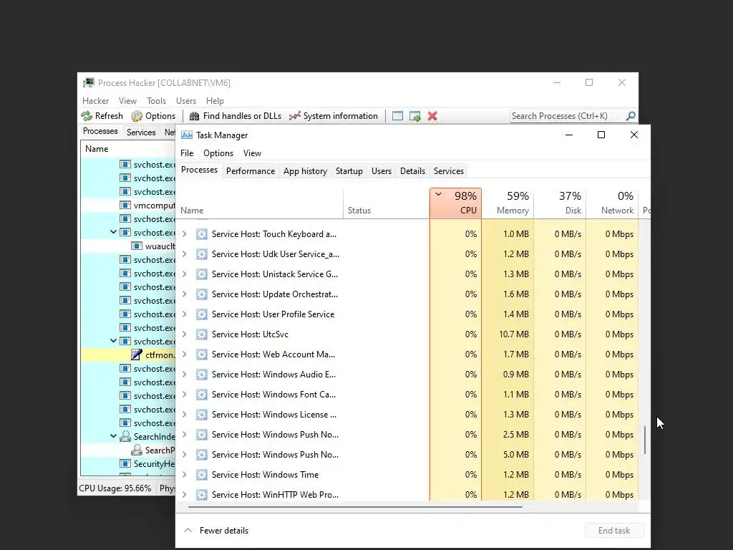The width and height of the screenshot is (733, 550).
Task: Click find window and thread icon
Action: pos(414,116)
